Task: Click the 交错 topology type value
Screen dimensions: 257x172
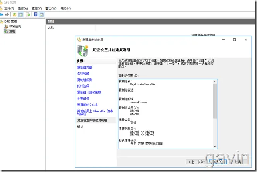Action: coord(133,123)
